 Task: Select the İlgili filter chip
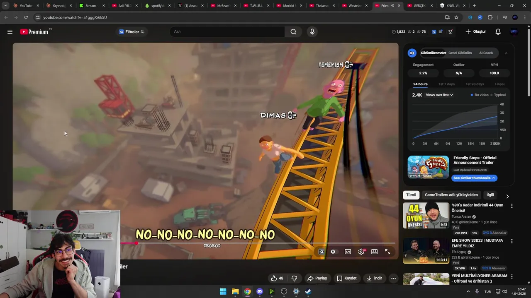(x=490, y=195)
